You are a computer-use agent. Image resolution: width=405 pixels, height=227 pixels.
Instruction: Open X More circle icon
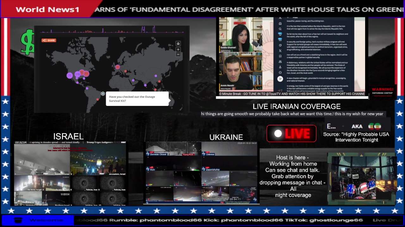[280, 73]
